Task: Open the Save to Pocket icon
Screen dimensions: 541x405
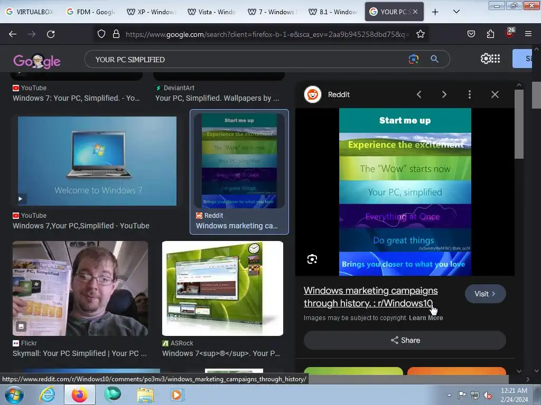Action: tap(471, 34)
